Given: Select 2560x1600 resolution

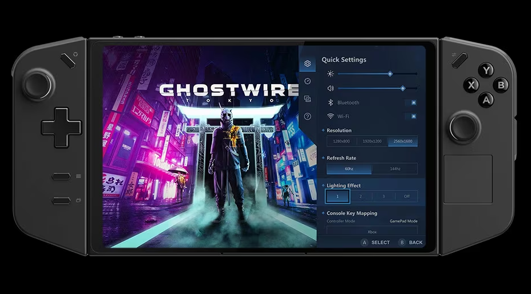Looking at the screenshot, I should (x=403, y=141).
